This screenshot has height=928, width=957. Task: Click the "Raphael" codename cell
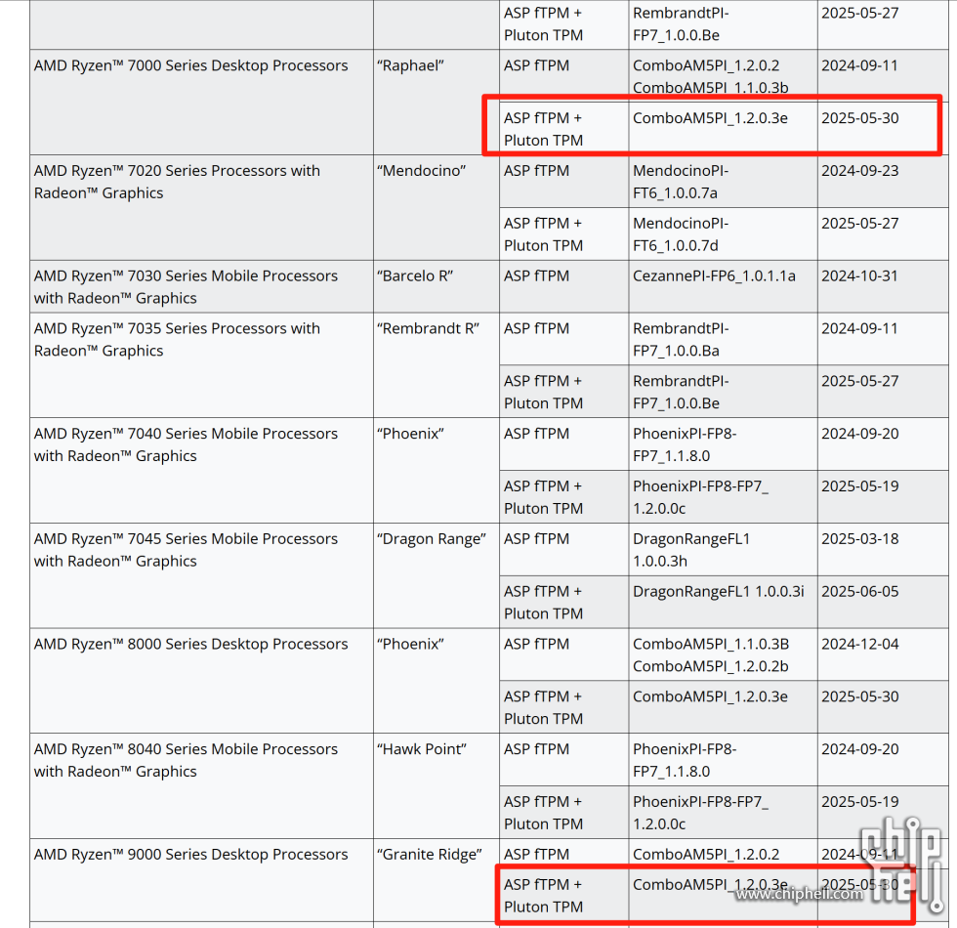[x=437, y=102]
